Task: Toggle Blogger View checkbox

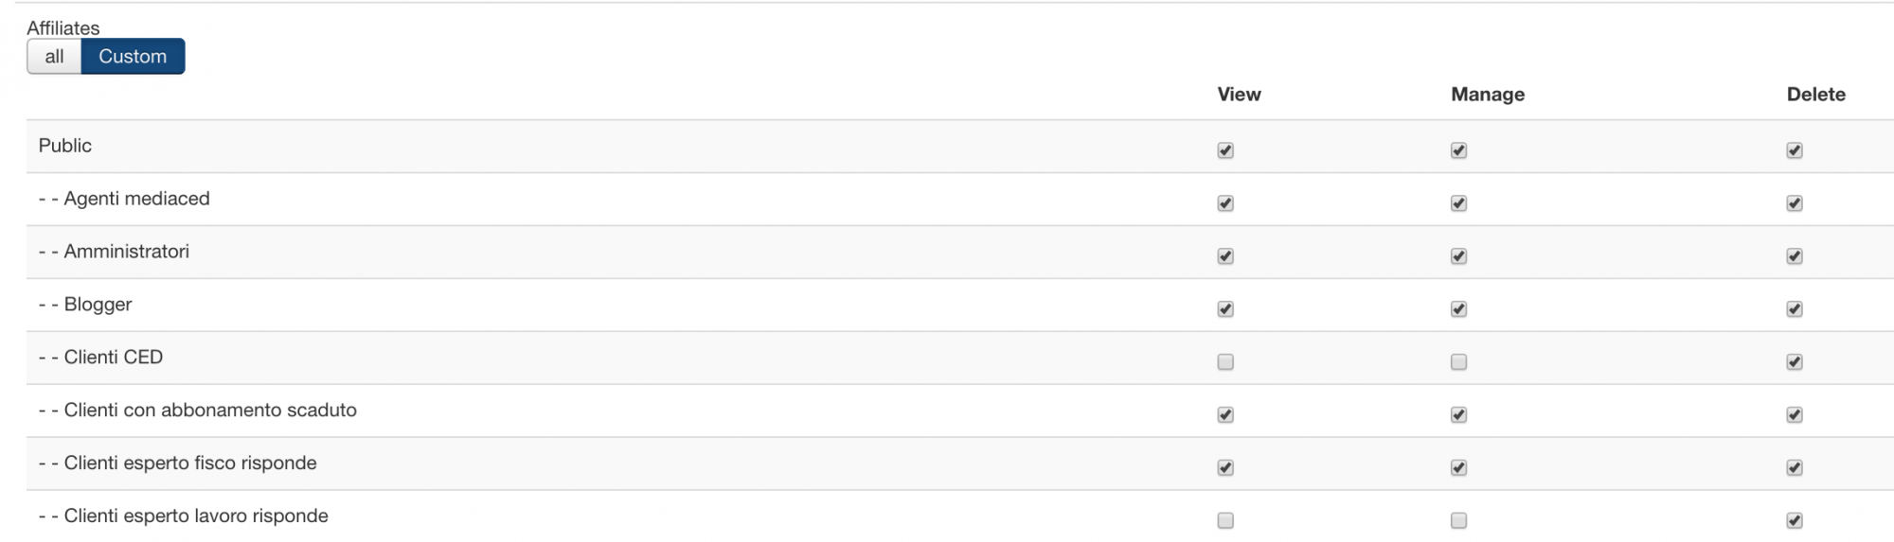Action: pyautogui.click(x=1225, y=309)
